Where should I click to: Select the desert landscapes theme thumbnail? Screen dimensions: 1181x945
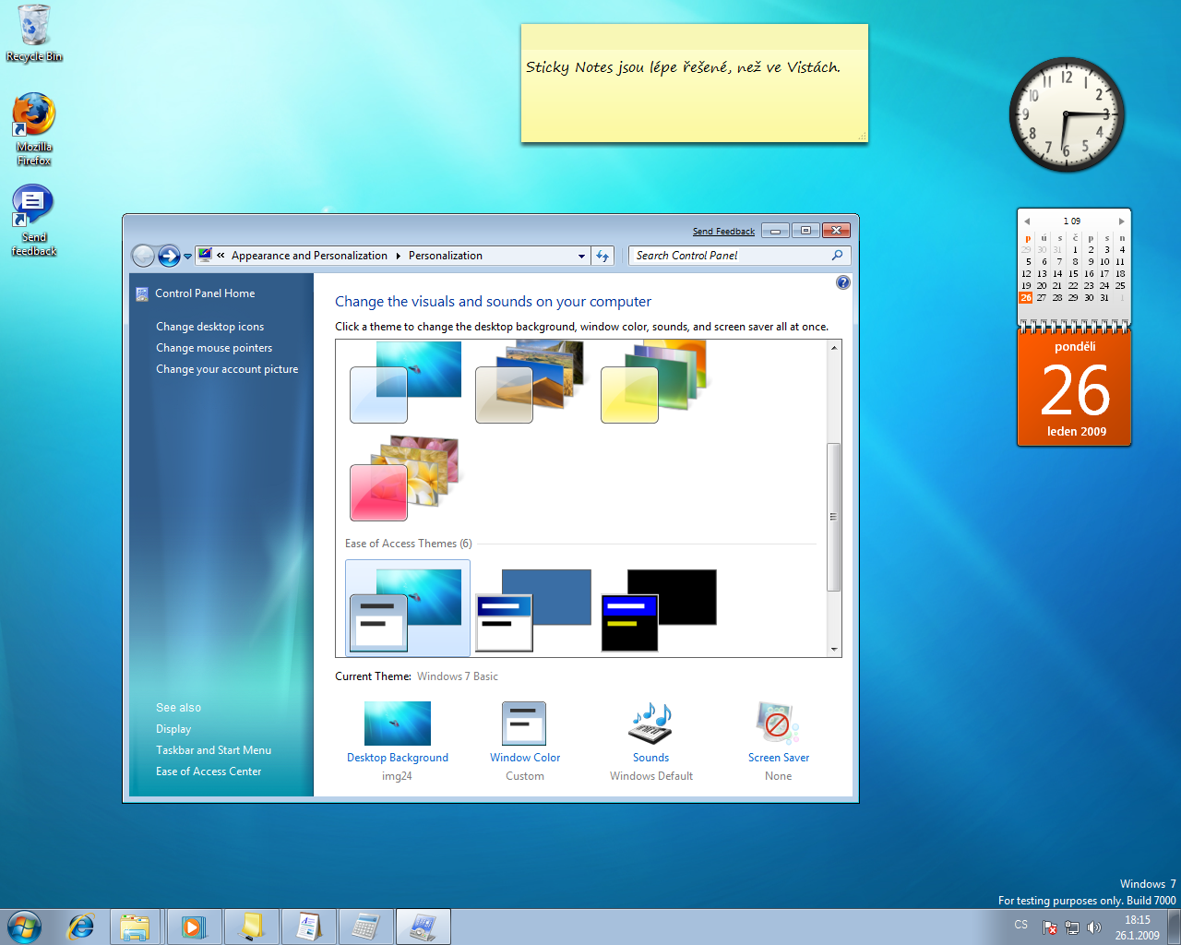[531, 381]
